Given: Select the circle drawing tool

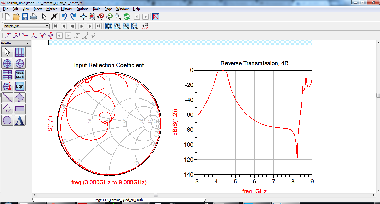Looking at the screenshot, I should pos(7,120).
